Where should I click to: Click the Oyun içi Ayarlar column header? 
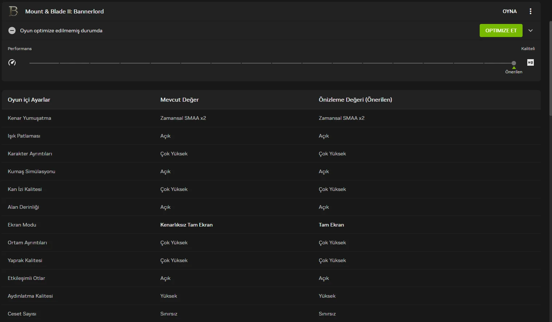point(29,100)
